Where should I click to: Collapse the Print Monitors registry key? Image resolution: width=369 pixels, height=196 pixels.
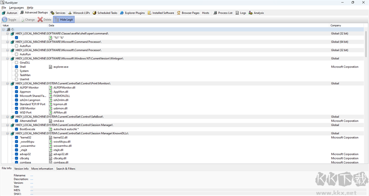click(x=7, y=84)
